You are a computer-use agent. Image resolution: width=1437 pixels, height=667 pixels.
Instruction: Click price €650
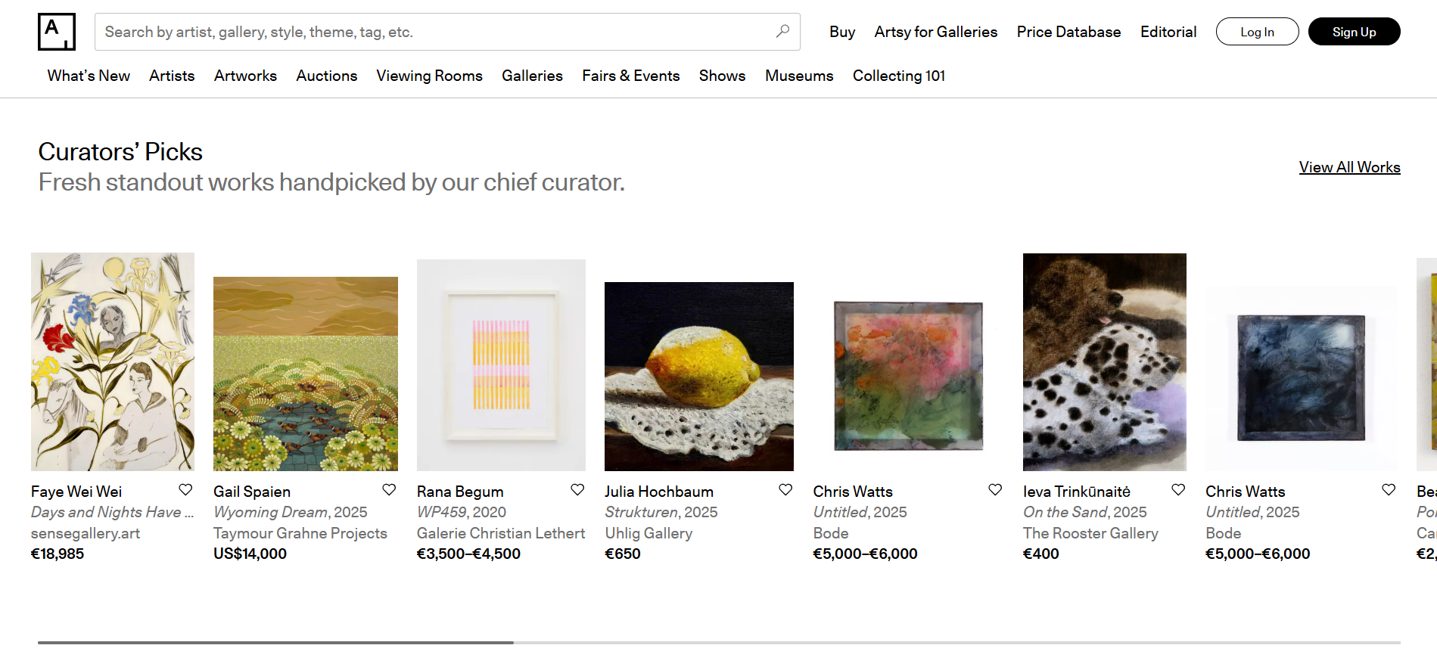pyautogui.click(x=623, y=554)
